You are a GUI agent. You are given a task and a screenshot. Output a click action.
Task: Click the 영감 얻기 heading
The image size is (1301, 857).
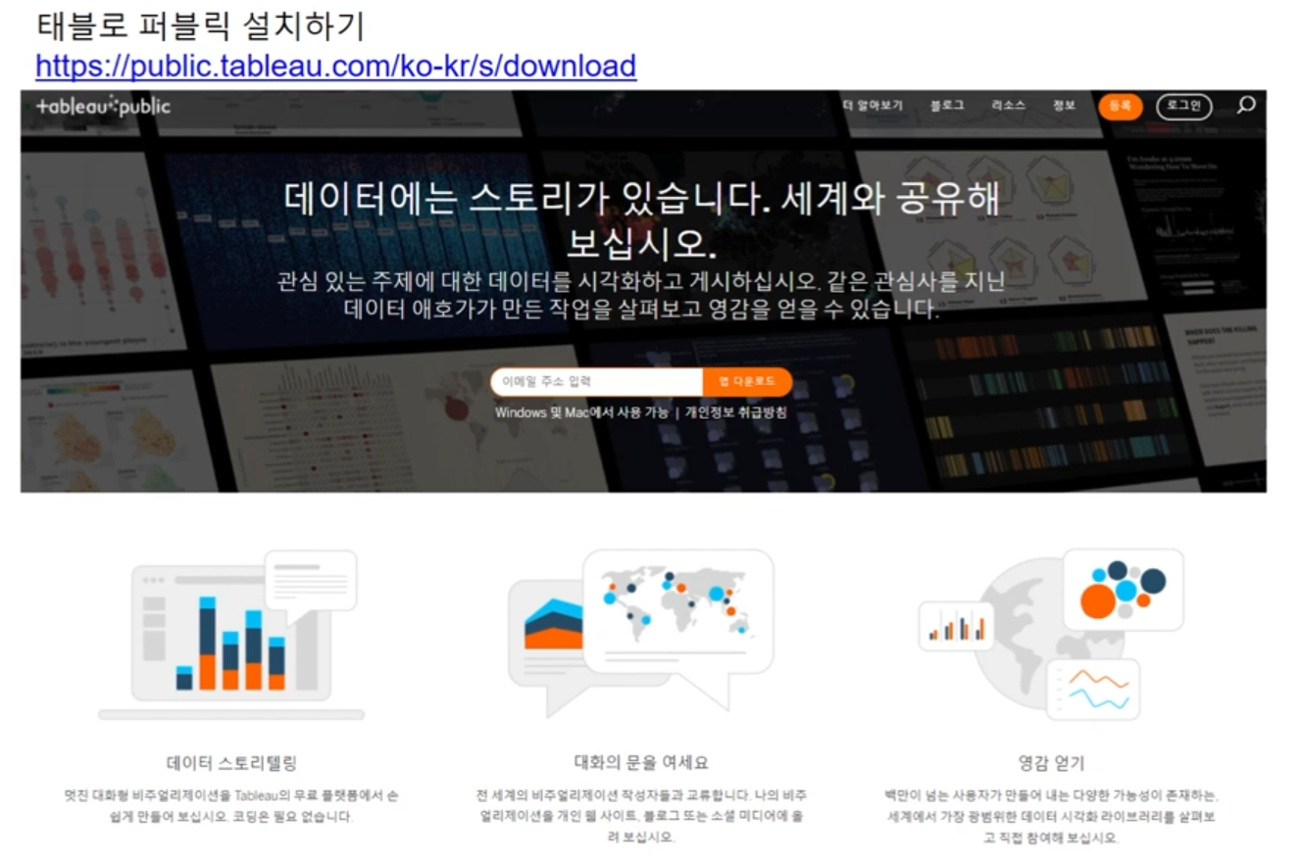[x=1051, y=763]
